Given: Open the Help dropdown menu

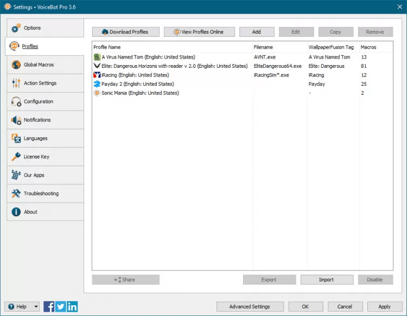Looking at the screenshot, I should (22, 306).
